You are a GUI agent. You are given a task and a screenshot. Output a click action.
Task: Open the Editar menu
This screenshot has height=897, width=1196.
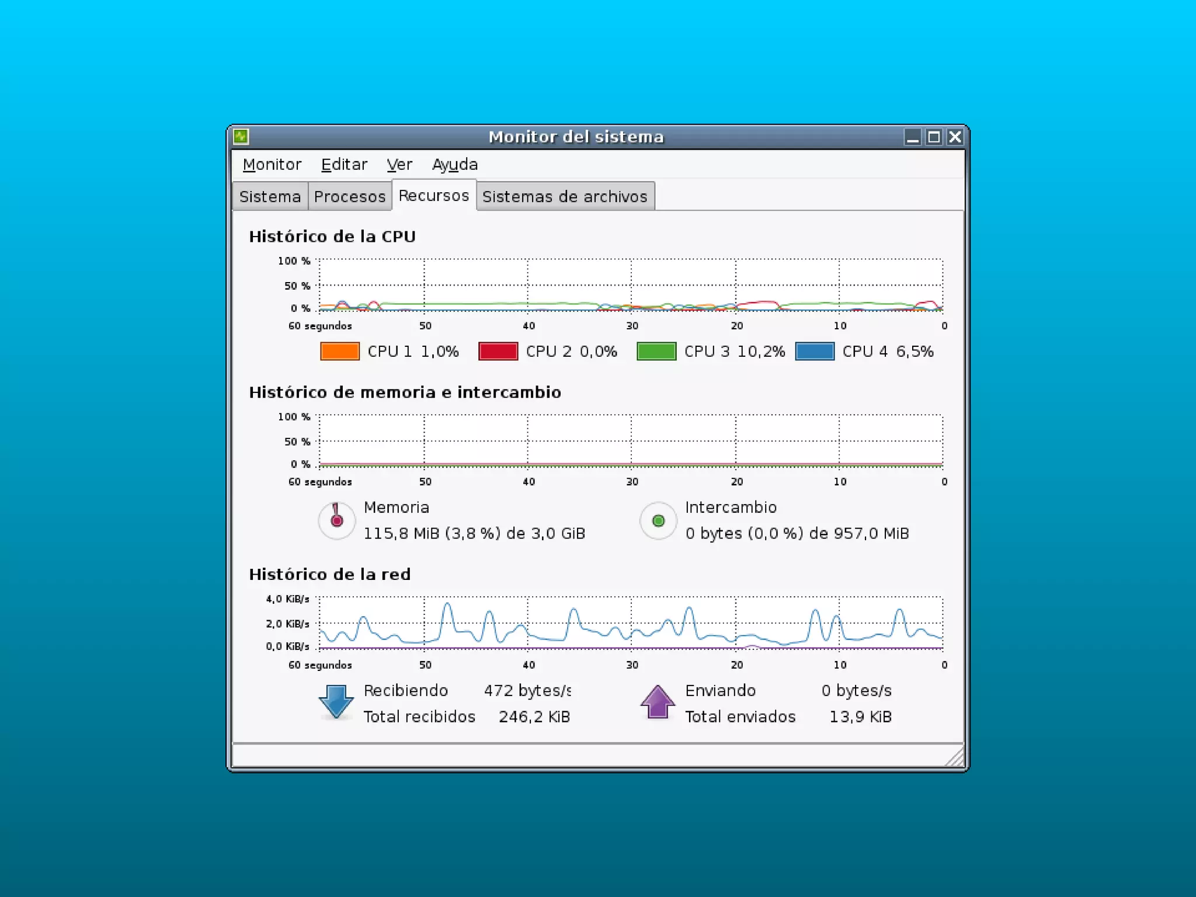tap(344, 165)
